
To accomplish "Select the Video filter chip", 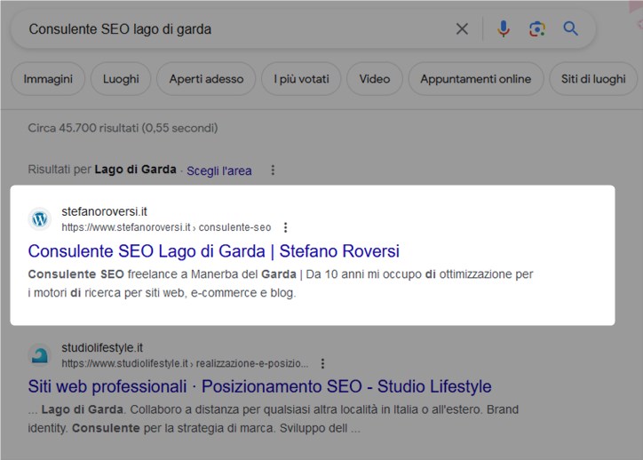I will coord(375,79).
